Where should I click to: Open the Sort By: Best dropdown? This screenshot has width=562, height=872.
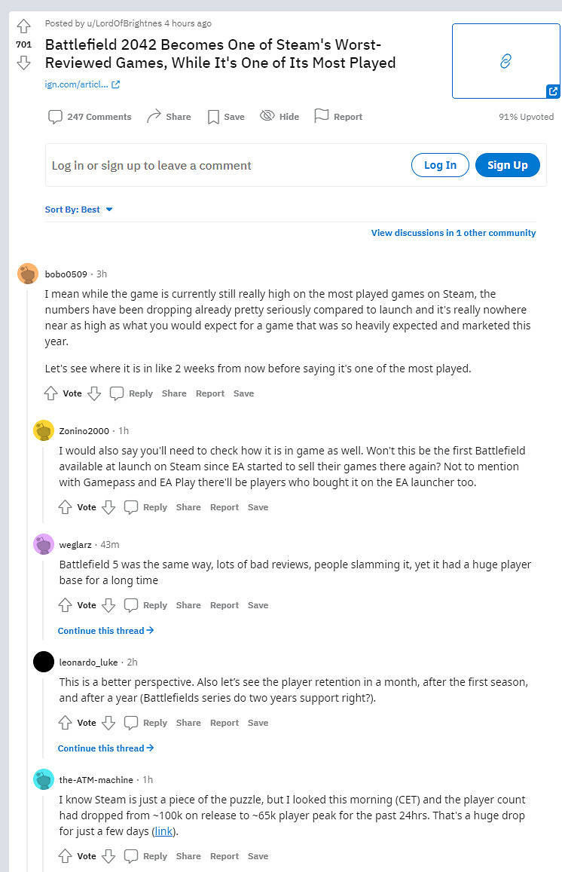pyautogui.click(x=79, y=210)
